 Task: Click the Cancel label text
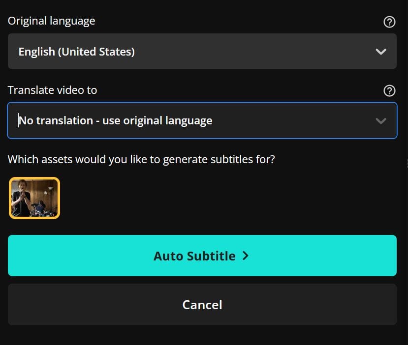[202, 305]
